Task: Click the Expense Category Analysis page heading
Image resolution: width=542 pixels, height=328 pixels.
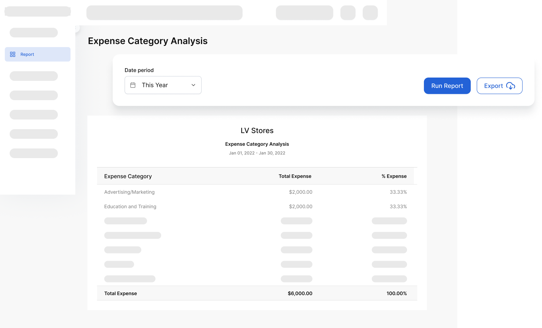Action: click(148, 41)
